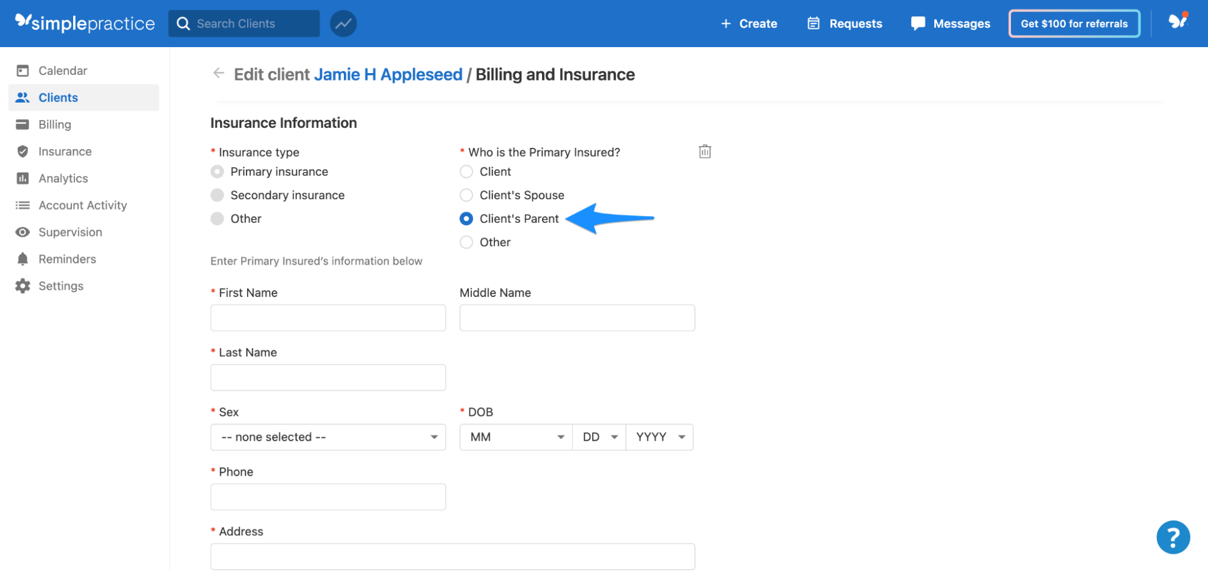Select Secondary insurance as insurance type
Image resolution: width=1208 pixels, height=571 pixels.
point(217,194)
